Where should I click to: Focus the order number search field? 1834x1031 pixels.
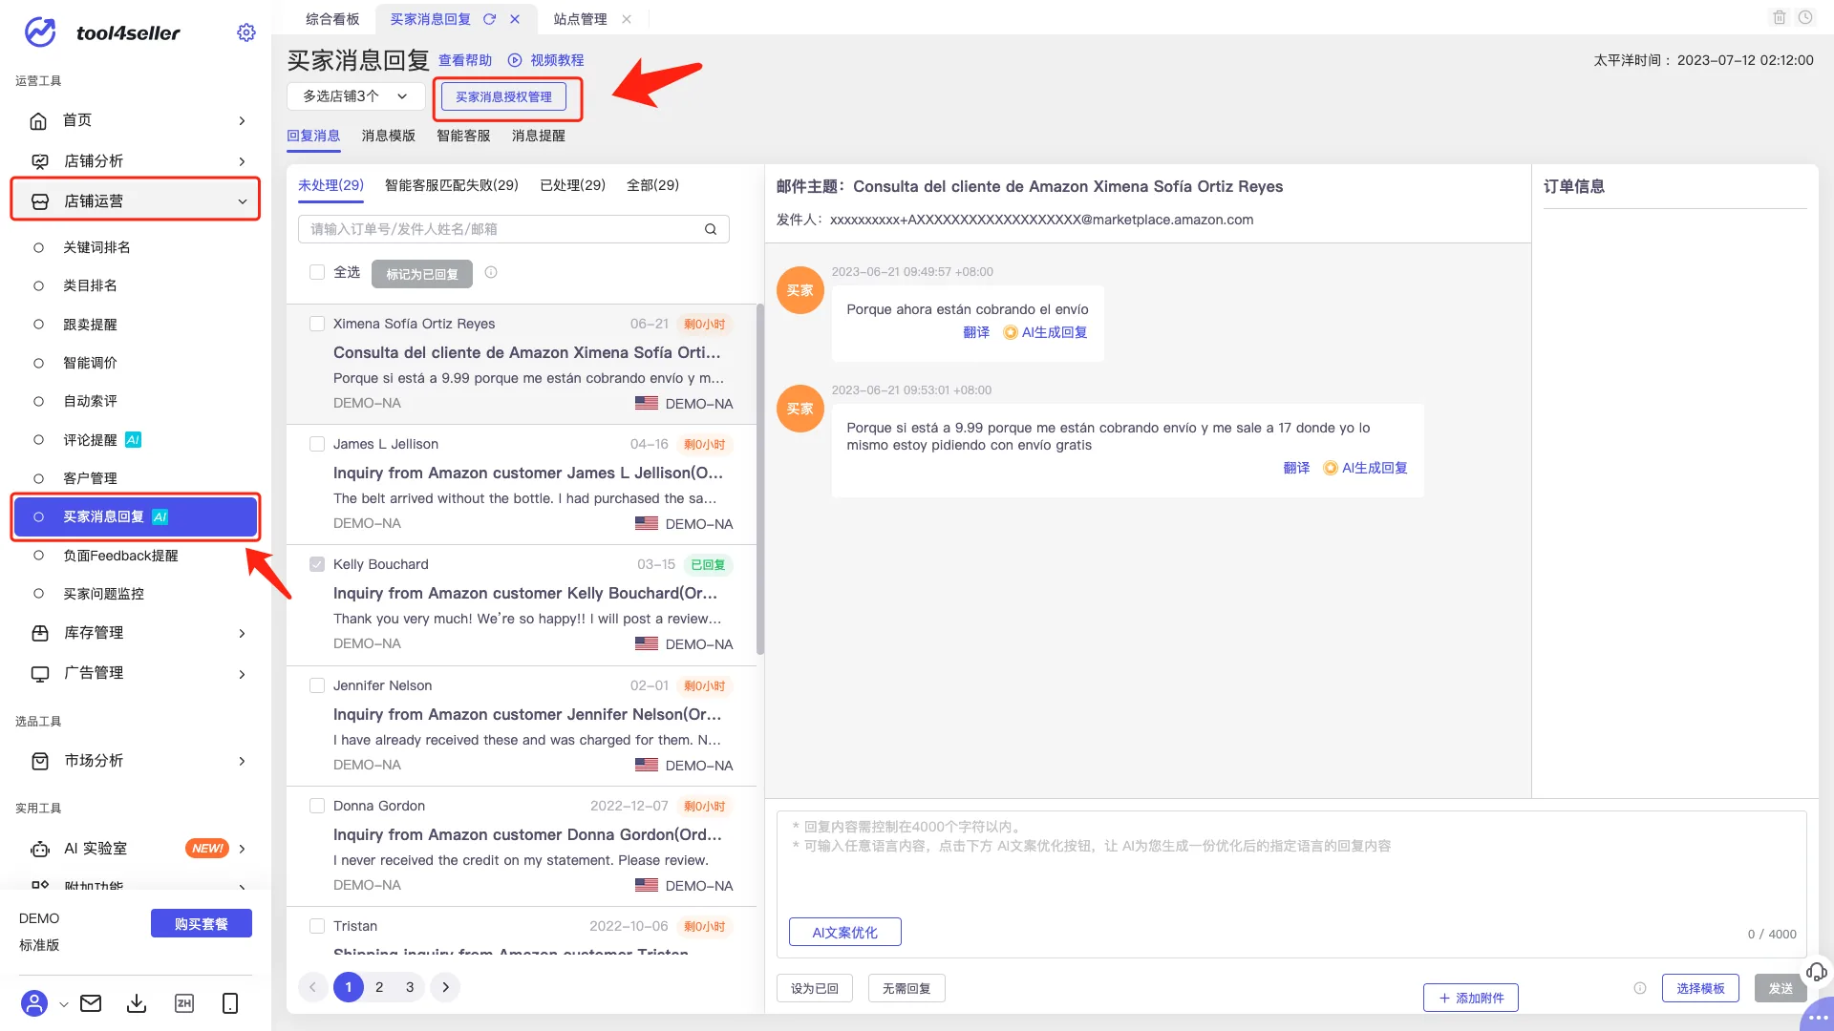[x=514, y=229]
